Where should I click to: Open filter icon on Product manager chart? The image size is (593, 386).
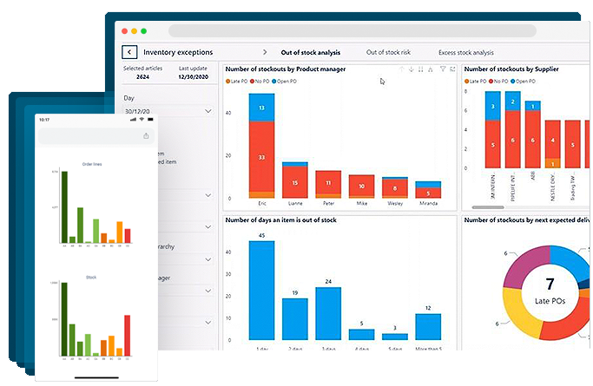click(442, 69)
